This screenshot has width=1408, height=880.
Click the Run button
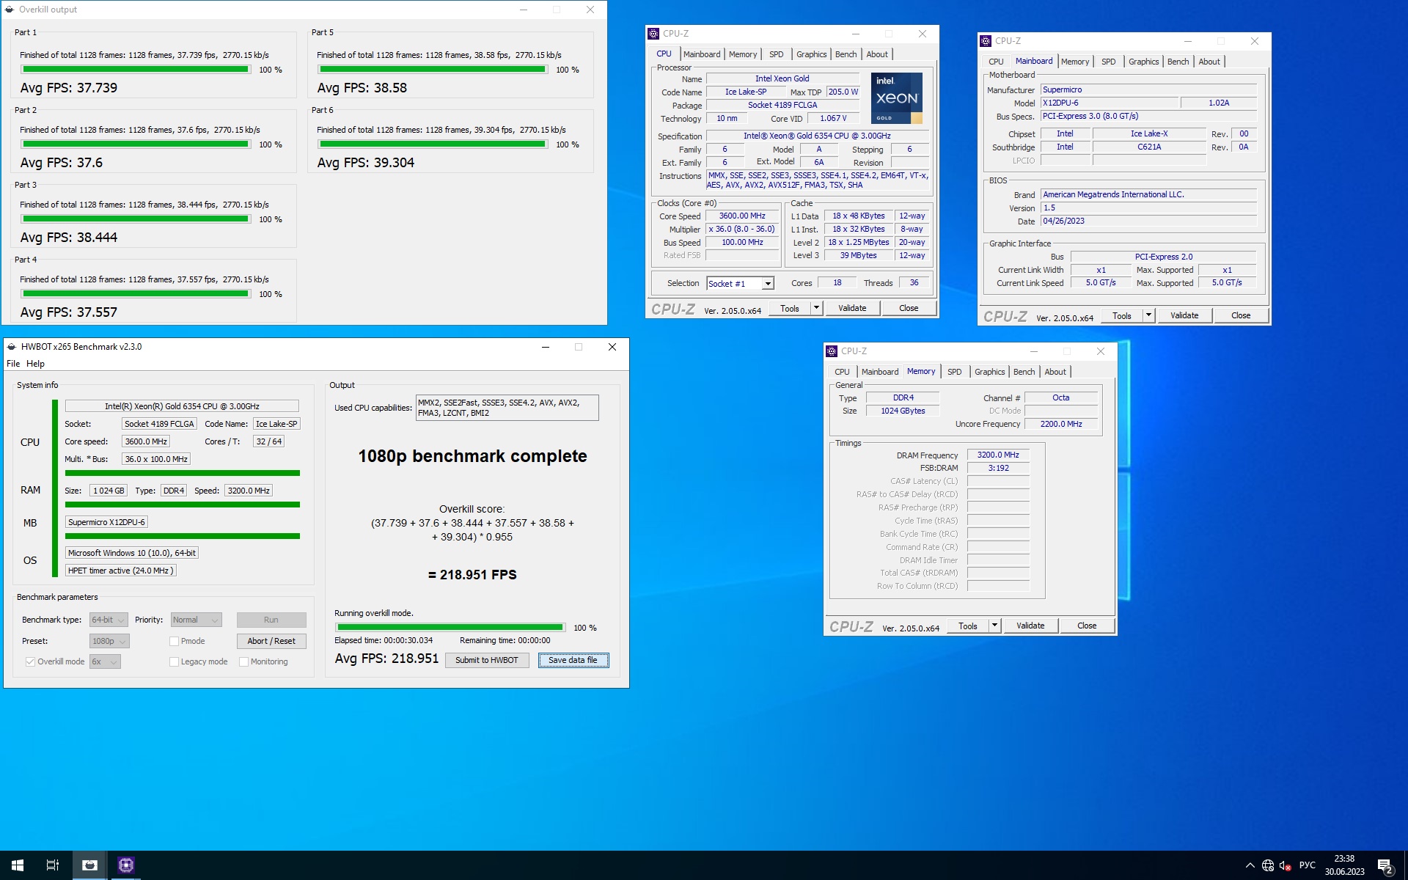coord(271,620)
